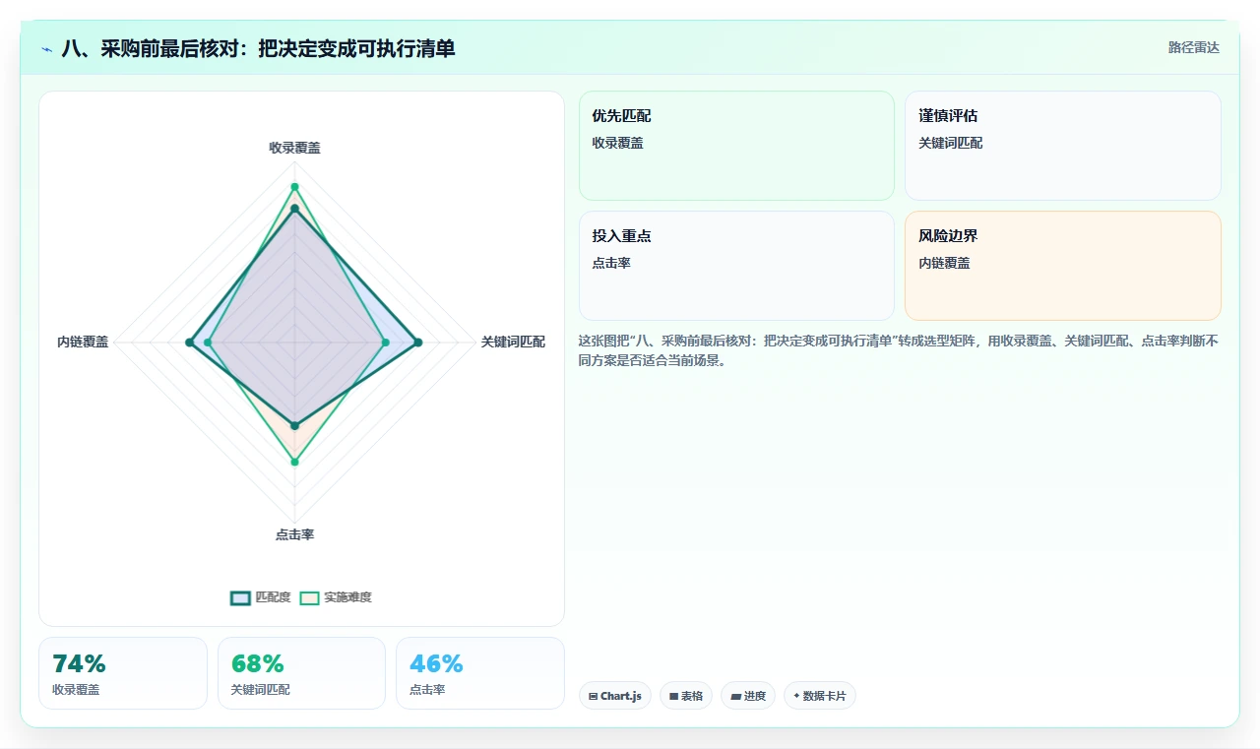Click the Chart.js tag chip
The image size is (1260, 749).
tap(615, 696)
